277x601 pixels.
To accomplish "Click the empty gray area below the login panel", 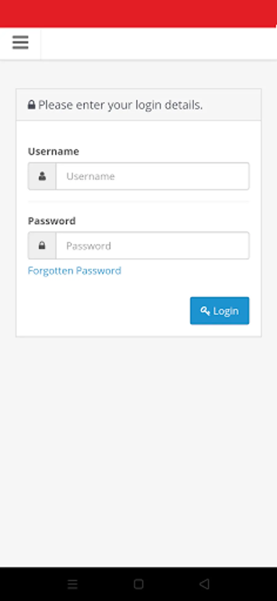I will [x=138, y=446].
